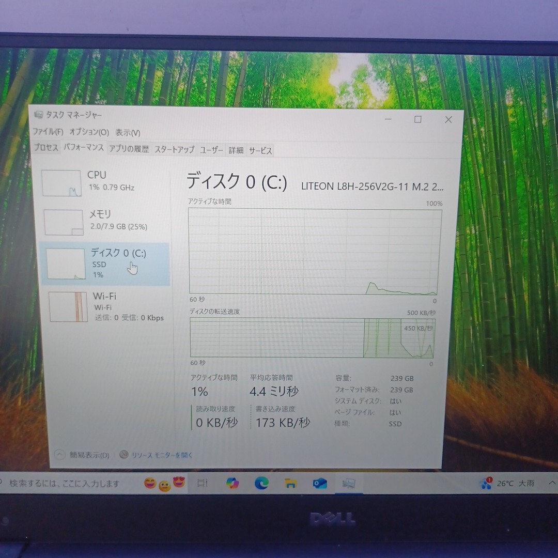558x558 pixels.
Task: Open the ファイル(F) menu
Action: [x=48, y=132]
